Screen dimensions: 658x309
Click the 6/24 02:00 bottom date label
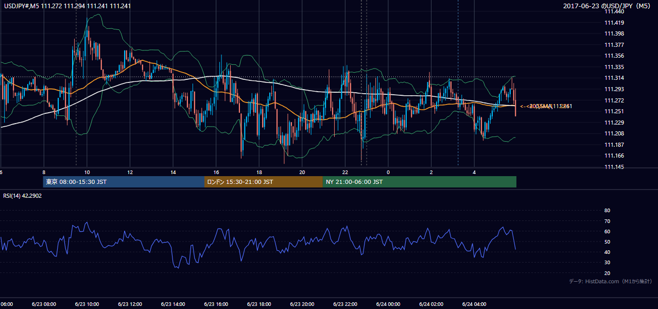pos(431,304)
